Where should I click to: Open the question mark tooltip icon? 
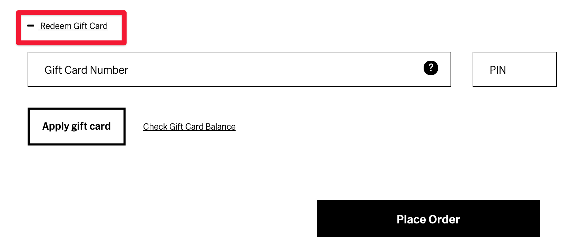[x=431, y=68]
